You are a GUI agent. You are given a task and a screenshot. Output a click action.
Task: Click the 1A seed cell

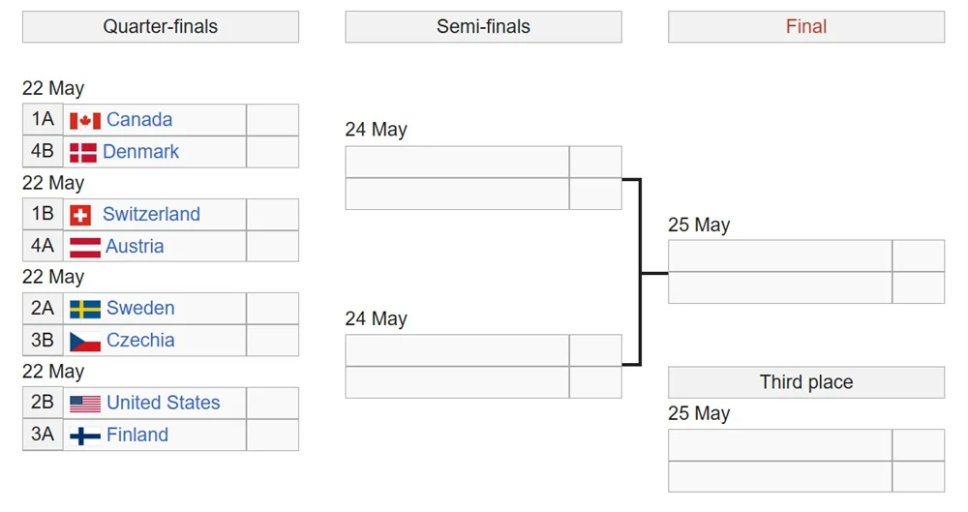coord(43,120)
